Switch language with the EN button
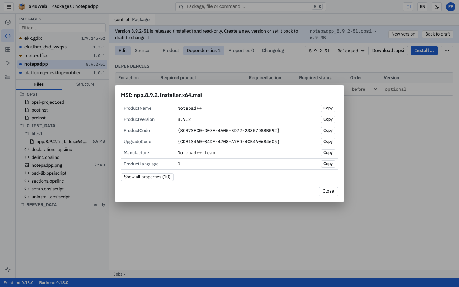Viewport: 459px width, 287px height. pyautogui.click(x=422, y=6)
